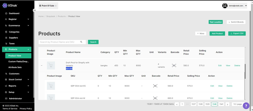The height and width of the screenshot is (111, 253).
Task: Click the XStak logo icon
Action: click(x=5, y=5)
